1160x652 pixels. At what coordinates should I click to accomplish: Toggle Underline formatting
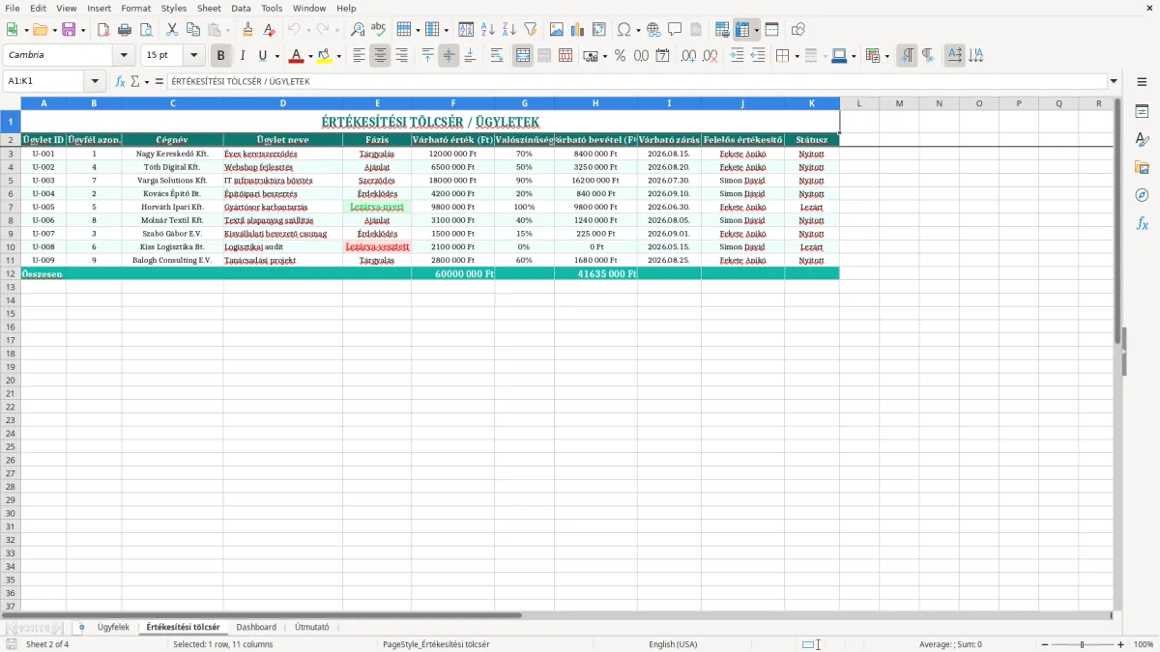pyautogui.click(x=262, y=56)
